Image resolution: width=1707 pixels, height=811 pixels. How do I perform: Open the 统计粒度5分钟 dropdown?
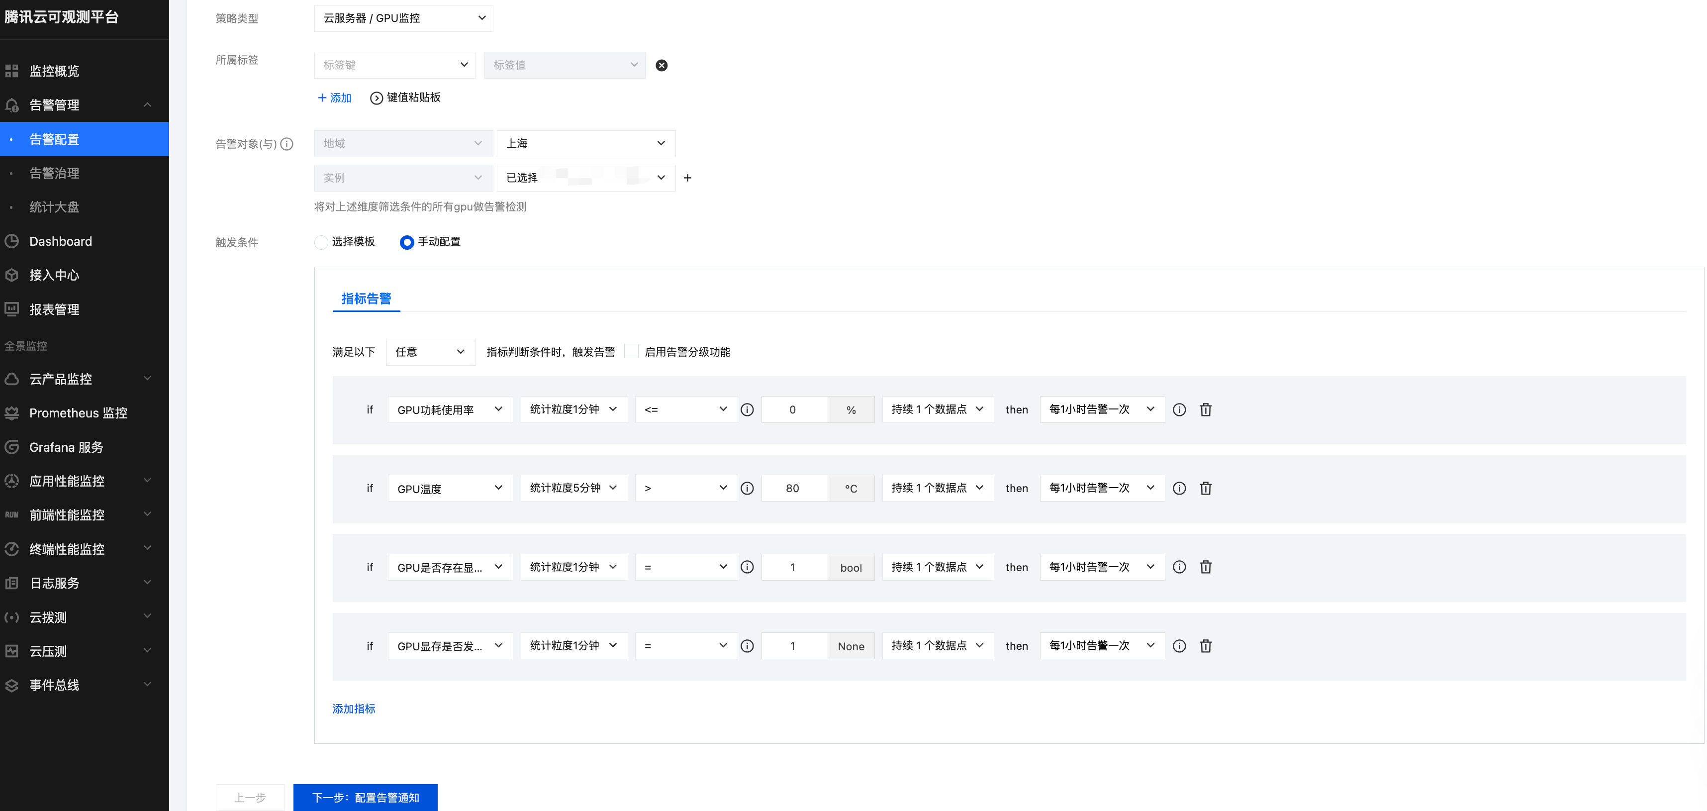coord(573,488)
